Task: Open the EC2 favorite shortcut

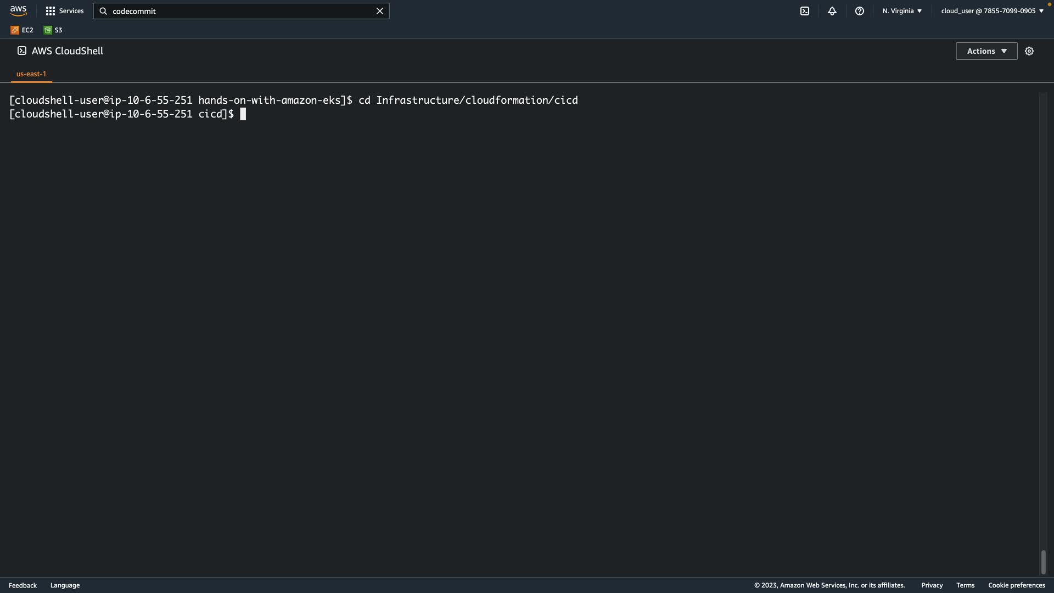Action: (22, 30)
